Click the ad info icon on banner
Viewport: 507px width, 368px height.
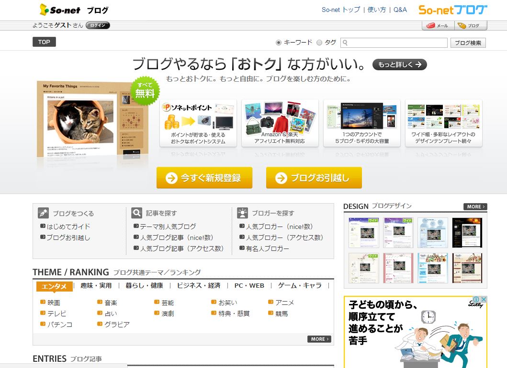coord(476,300)
